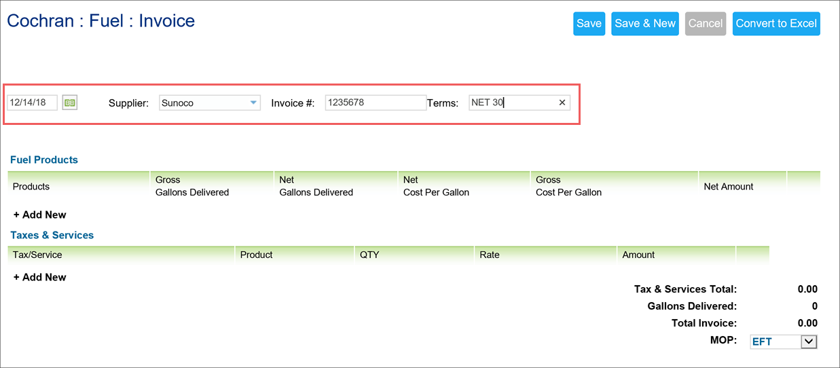The height and width of the screenshot is (368, 840).
Task: Click the Gross Cost Per Gallon header
Action: point(568,186)
